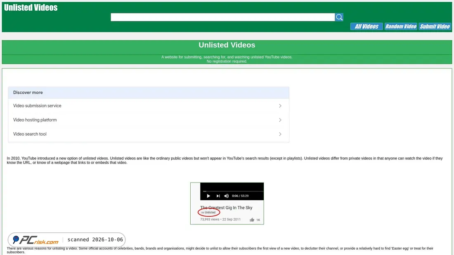Open the Submit Video menu button

tap(435, 26)
